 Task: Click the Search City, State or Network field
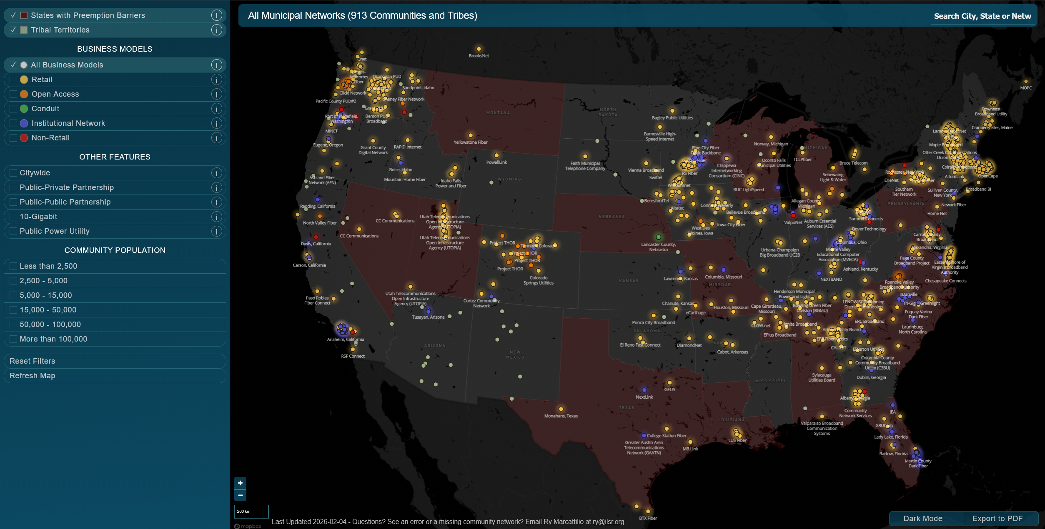[x=982, y=16]
